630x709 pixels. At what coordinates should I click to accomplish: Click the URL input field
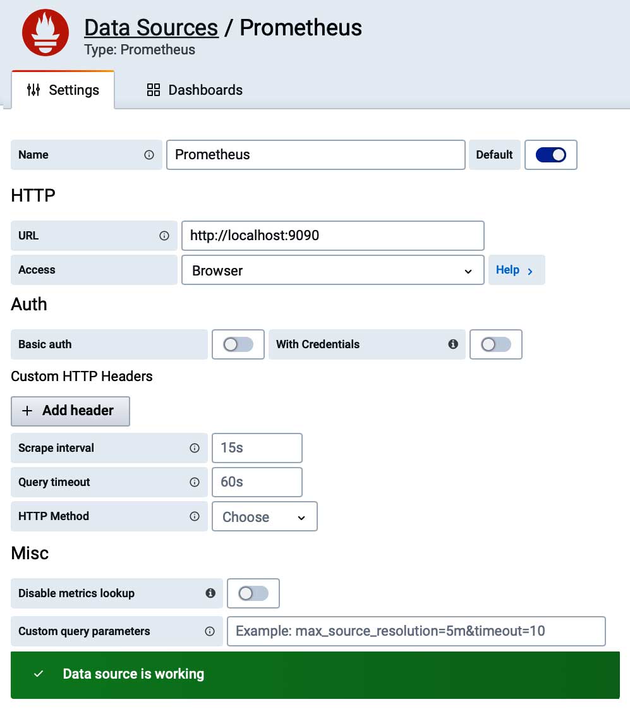coord(333,236)
